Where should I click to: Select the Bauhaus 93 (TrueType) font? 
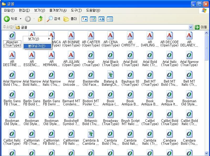130,79
